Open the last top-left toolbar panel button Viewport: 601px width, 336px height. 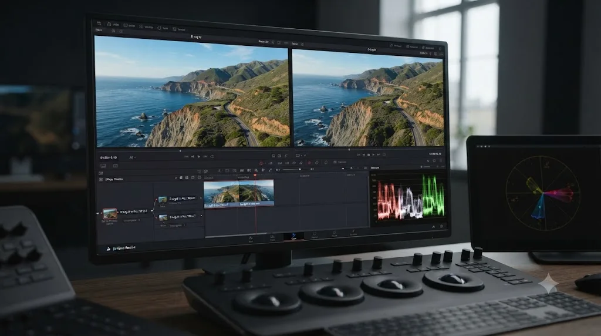(x=179, y=29)
